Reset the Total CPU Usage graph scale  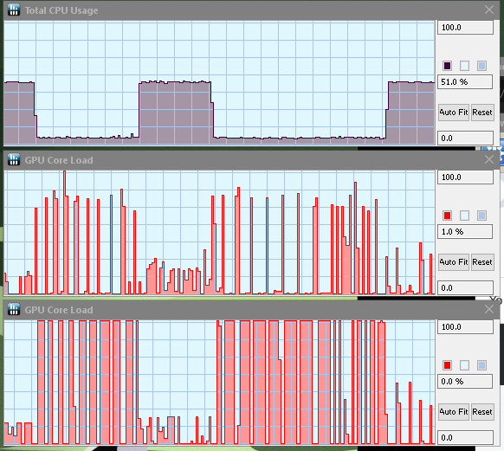pyautogui.click(x=482, y=113)
